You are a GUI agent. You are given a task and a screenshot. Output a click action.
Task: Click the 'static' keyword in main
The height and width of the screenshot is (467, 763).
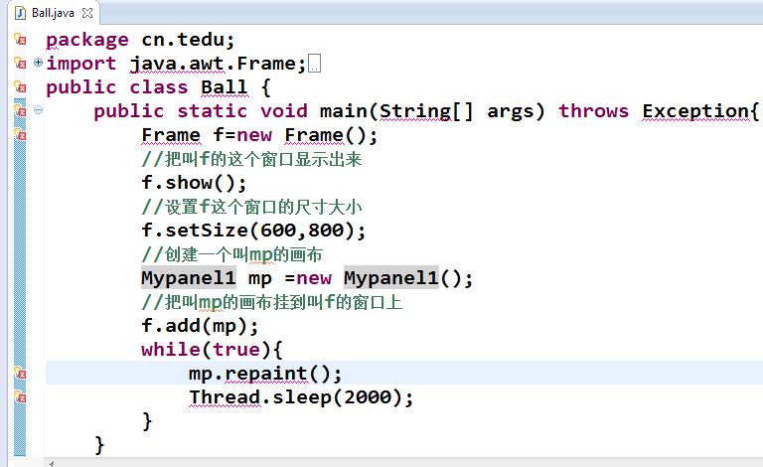212,111
